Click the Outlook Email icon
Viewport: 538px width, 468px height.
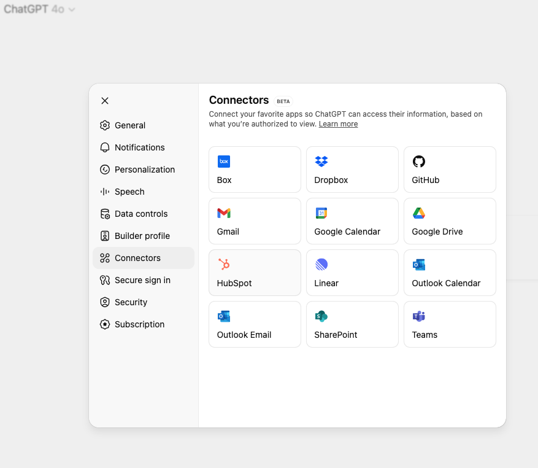224,316
